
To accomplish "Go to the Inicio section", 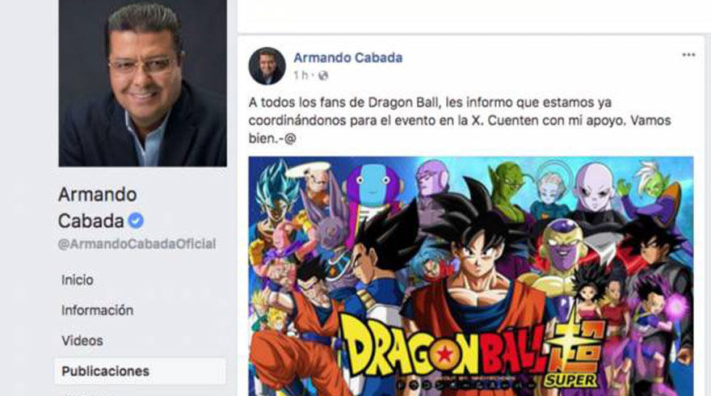I will coord(78,280).
